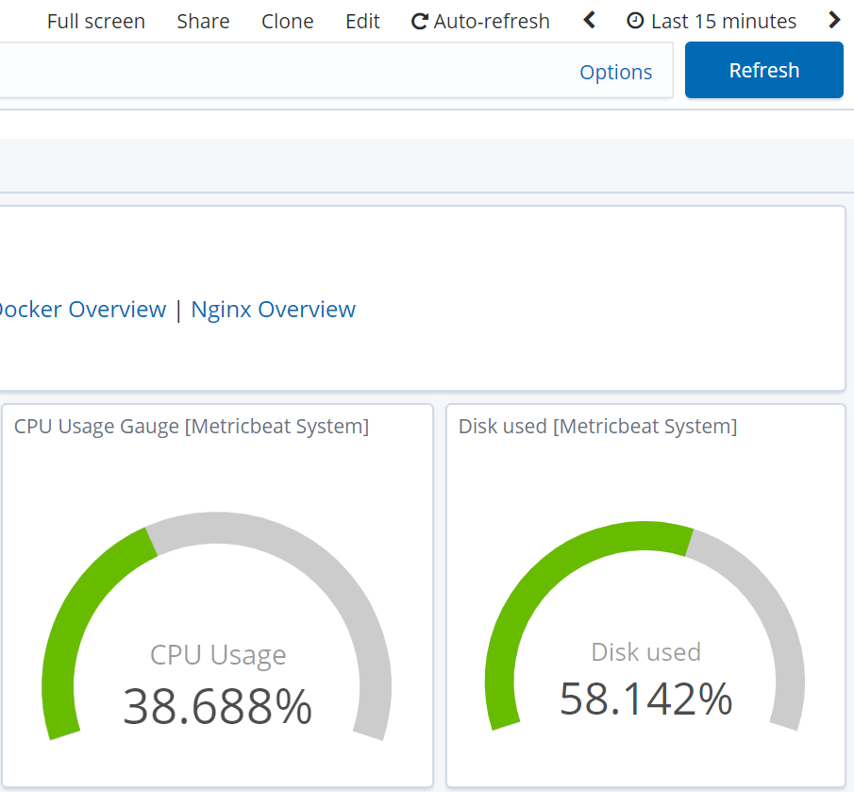Focus the query search bar
This screenshot has height=792, width=854.
(x=283, y=71)
